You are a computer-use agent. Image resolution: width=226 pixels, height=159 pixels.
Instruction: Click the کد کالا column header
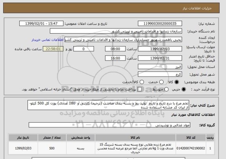[191, 138]
